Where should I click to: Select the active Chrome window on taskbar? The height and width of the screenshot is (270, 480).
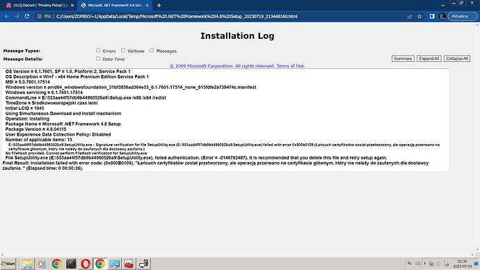click(x=100, y=264)
